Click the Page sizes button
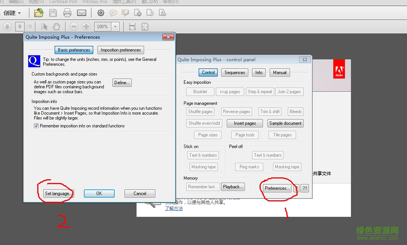 click(208, 135)
